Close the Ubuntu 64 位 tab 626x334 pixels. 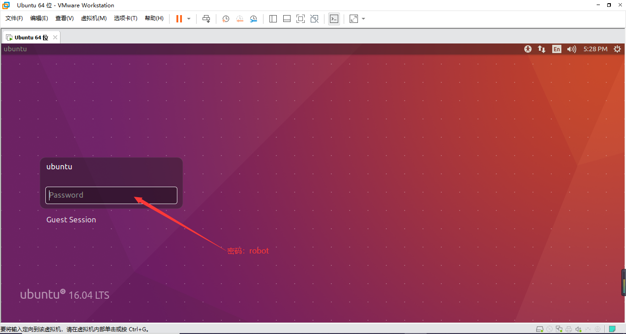pos(55,38)
